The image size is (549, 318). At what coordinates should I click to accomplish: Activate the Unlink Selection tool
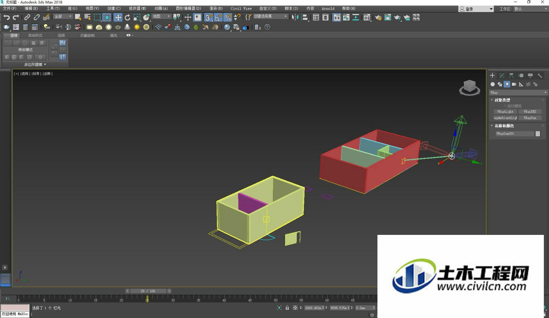pos(37,17)
